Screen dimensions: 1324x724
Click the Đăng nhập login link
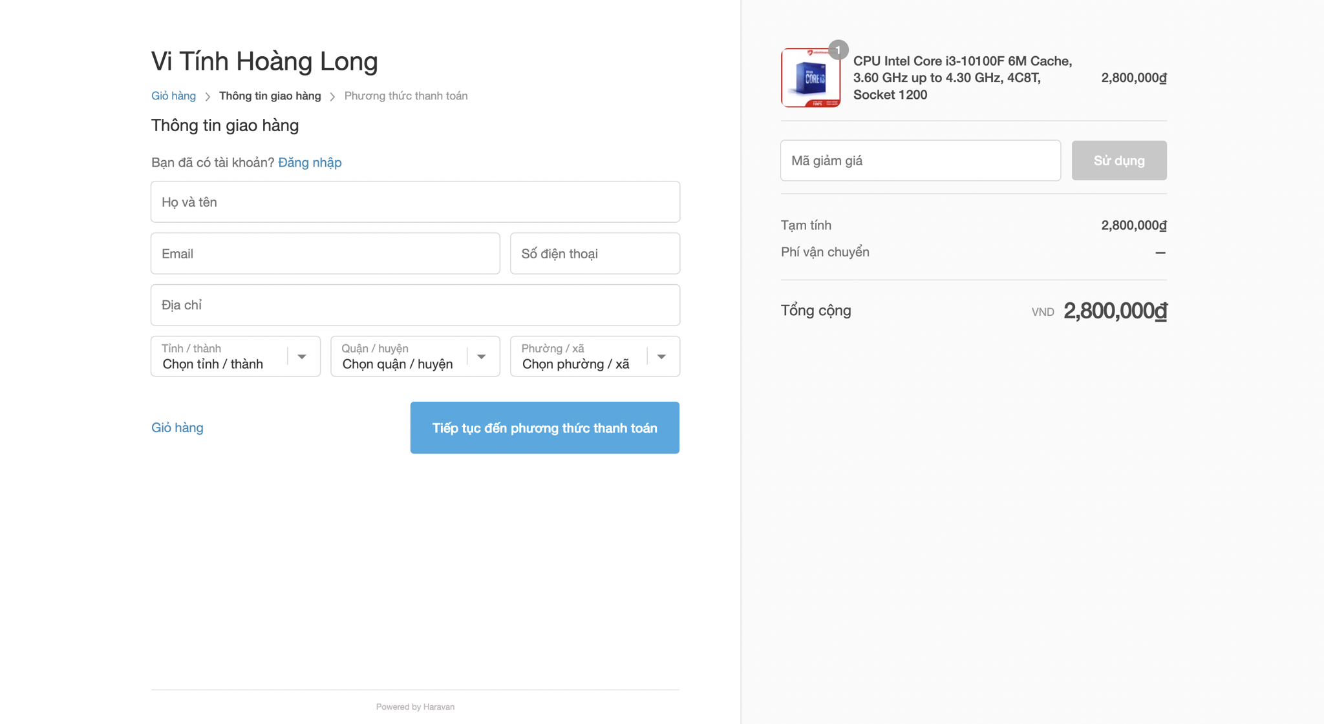310,162
